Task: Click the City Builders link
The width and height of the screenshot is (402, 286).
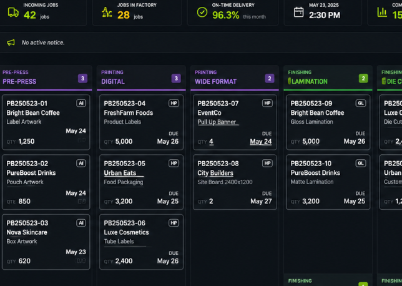Action: point(215,173)
